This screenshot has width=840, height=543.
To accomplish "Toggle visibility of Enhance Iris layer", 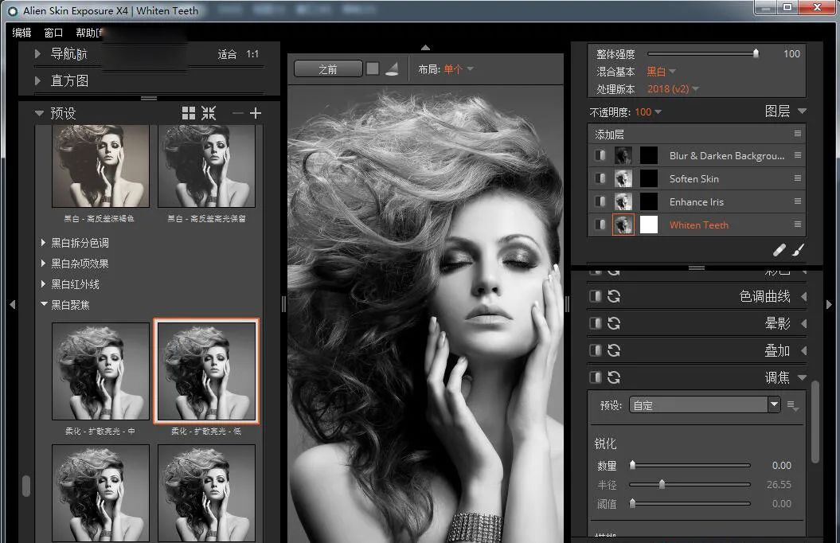I will click(x=600, y=201).
